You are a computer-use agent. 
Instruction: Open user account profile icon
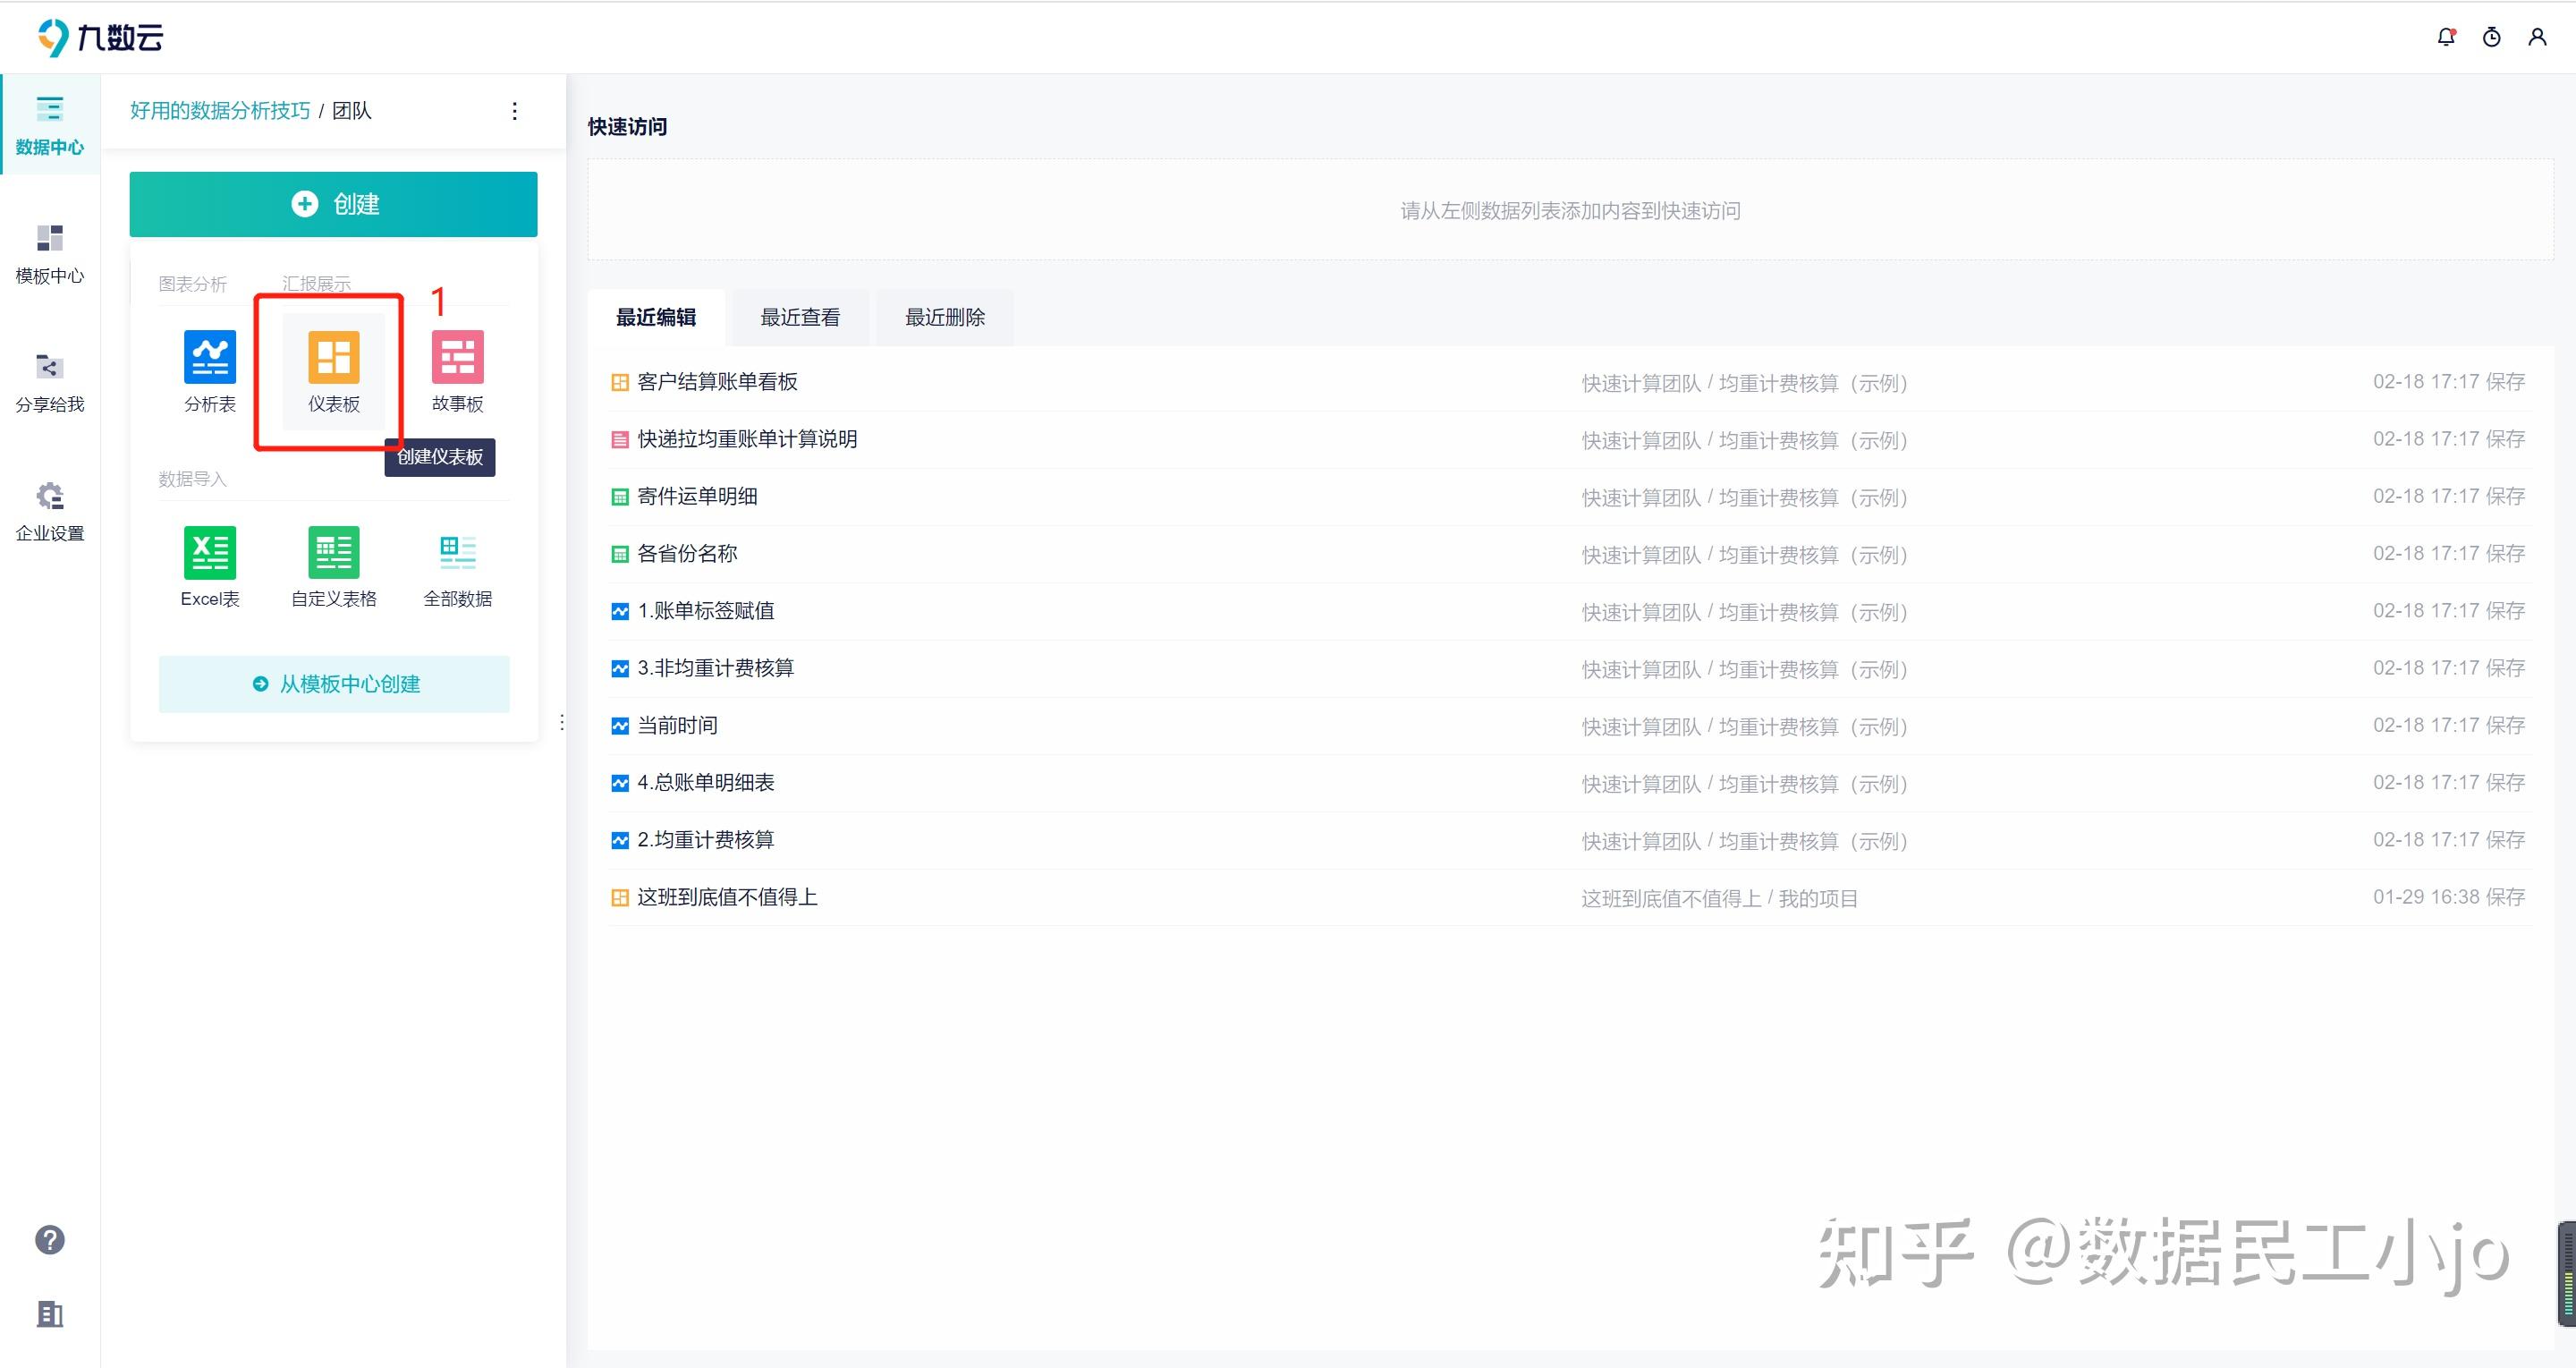(x=2537, y=37)
